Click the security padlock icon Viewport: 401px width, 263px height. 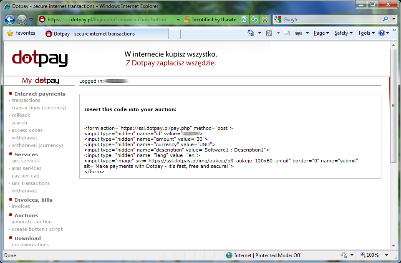point(187,20)
